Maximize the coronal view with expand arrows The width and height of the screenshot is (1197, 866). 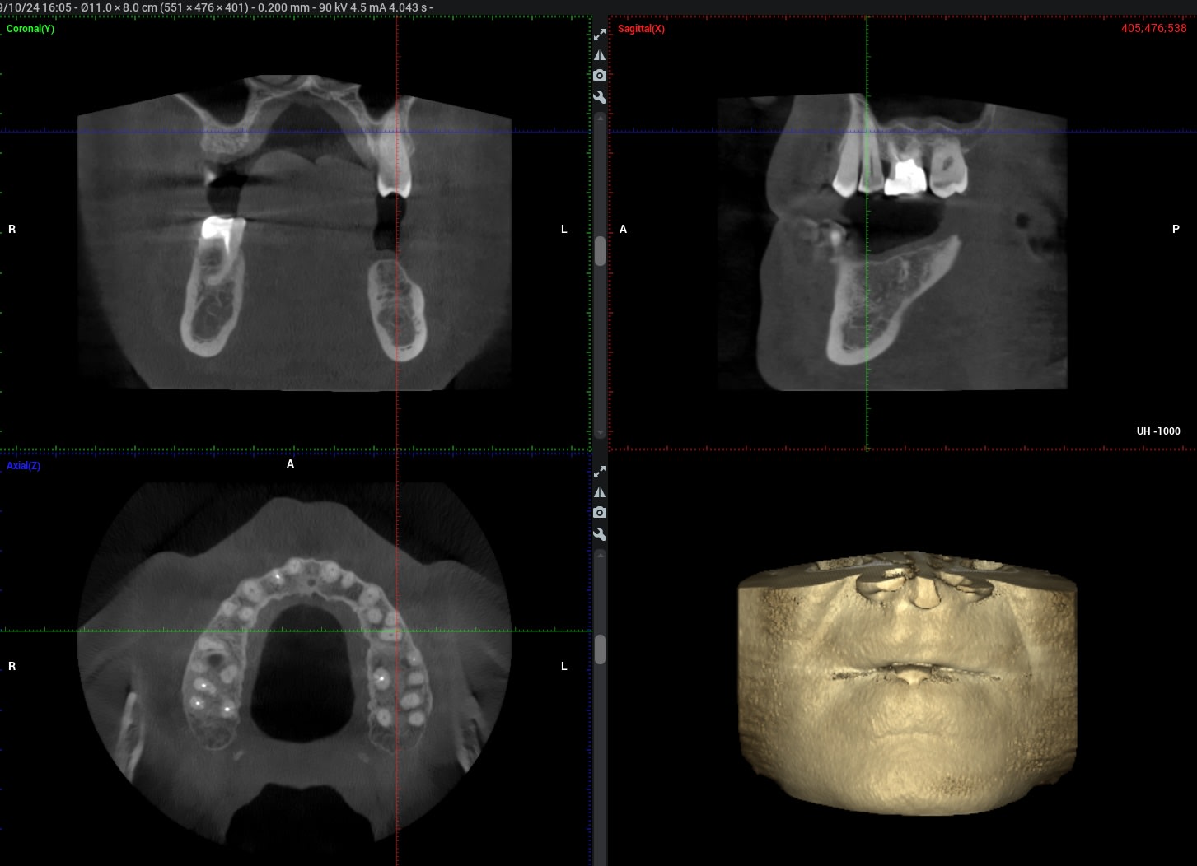coord(600,34)
